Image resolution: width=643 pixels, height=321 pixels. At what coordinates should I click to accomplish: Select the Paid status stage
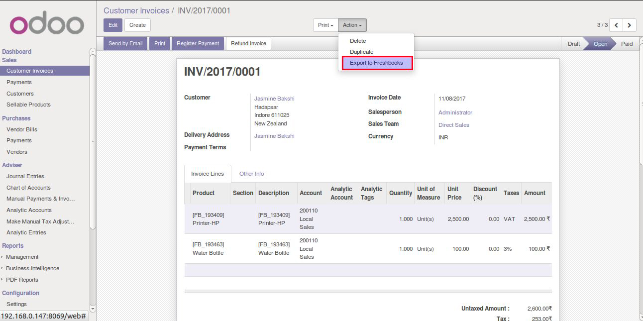(x=627, y=44)
